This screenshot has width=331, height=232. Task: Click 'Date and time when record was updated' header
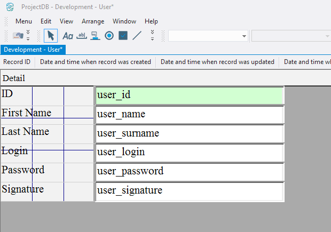click(217, 62)
